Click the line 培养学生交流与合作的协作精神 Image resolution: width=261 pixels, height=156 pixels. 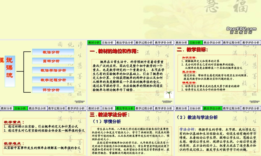tap(203, 89)
